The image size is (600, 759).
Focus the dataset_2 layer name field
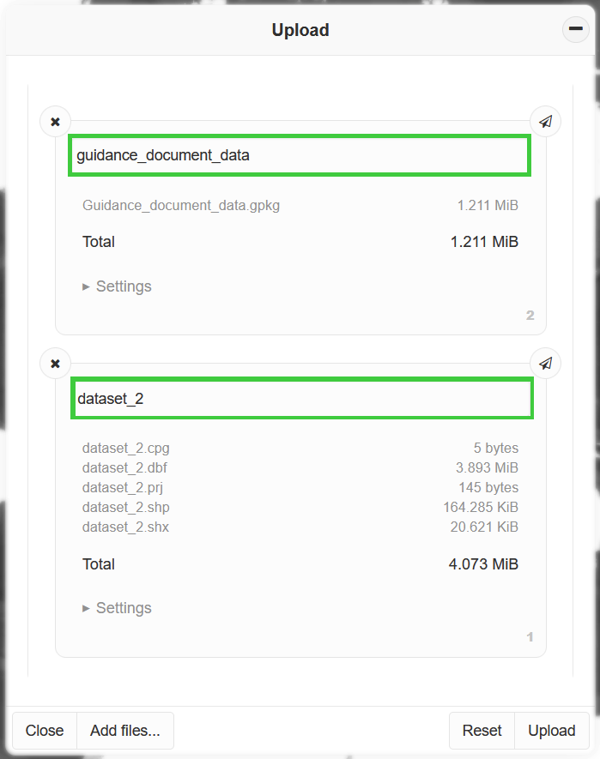coord(302,399)
